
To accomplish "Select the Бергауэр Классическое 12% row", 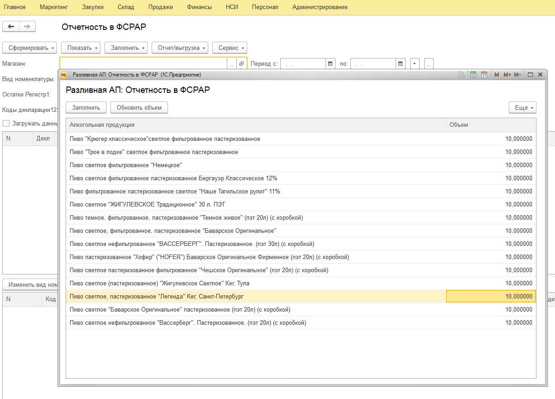I will pyautogui.click(x=301, y=178).
